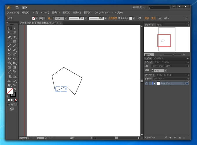
Task: Select the Magic Wand tool
Action: pyautogui.click(x=9, y=33)
